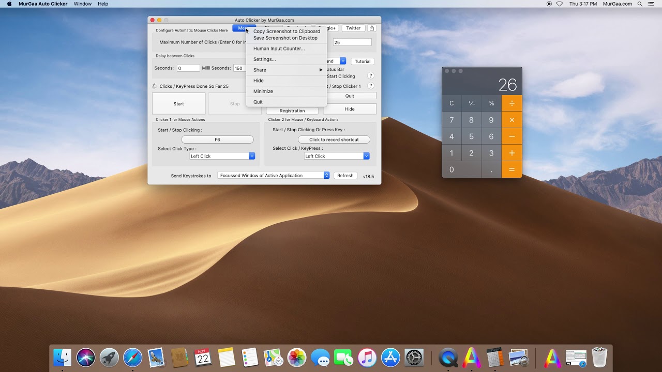662x372 pixels.
Task: Open Photos app in dock
Action: pos(297,358)
